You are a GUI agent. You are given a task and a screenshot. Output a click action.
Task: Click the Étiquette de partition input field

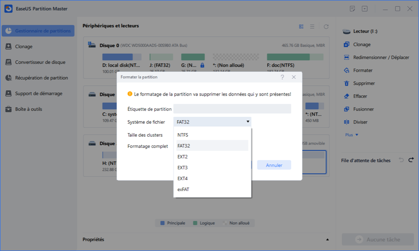[232, 109]
